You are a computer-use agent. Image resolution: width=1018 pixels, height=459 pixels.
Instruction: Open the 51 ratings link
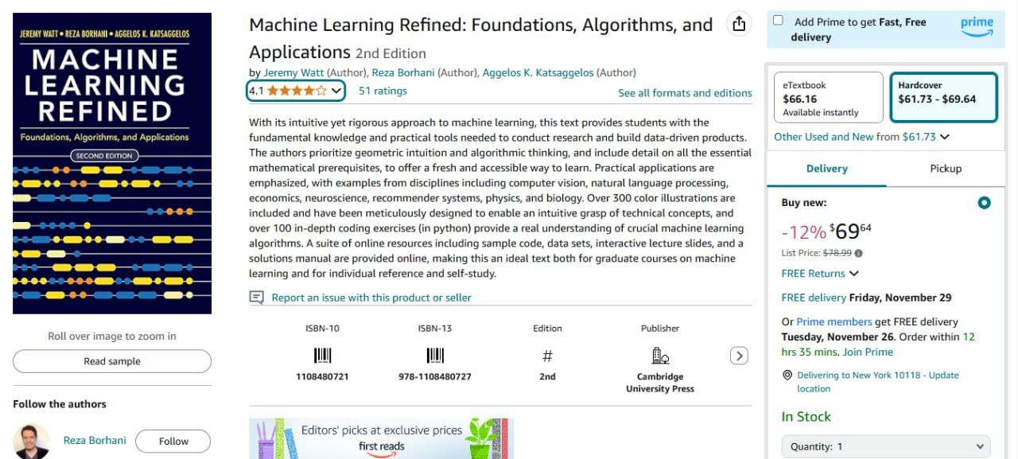(x=383, y=91)
